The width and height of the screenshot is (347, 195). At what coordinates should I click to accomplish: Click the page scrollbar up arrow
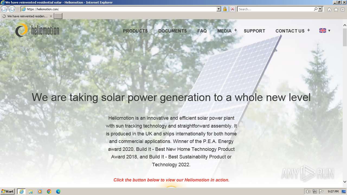[x=345, y=25]
